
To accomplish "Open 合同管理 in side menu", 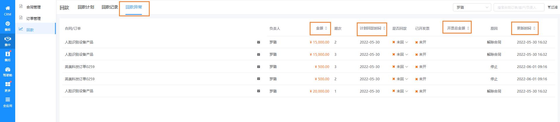I will click(33, 7).
